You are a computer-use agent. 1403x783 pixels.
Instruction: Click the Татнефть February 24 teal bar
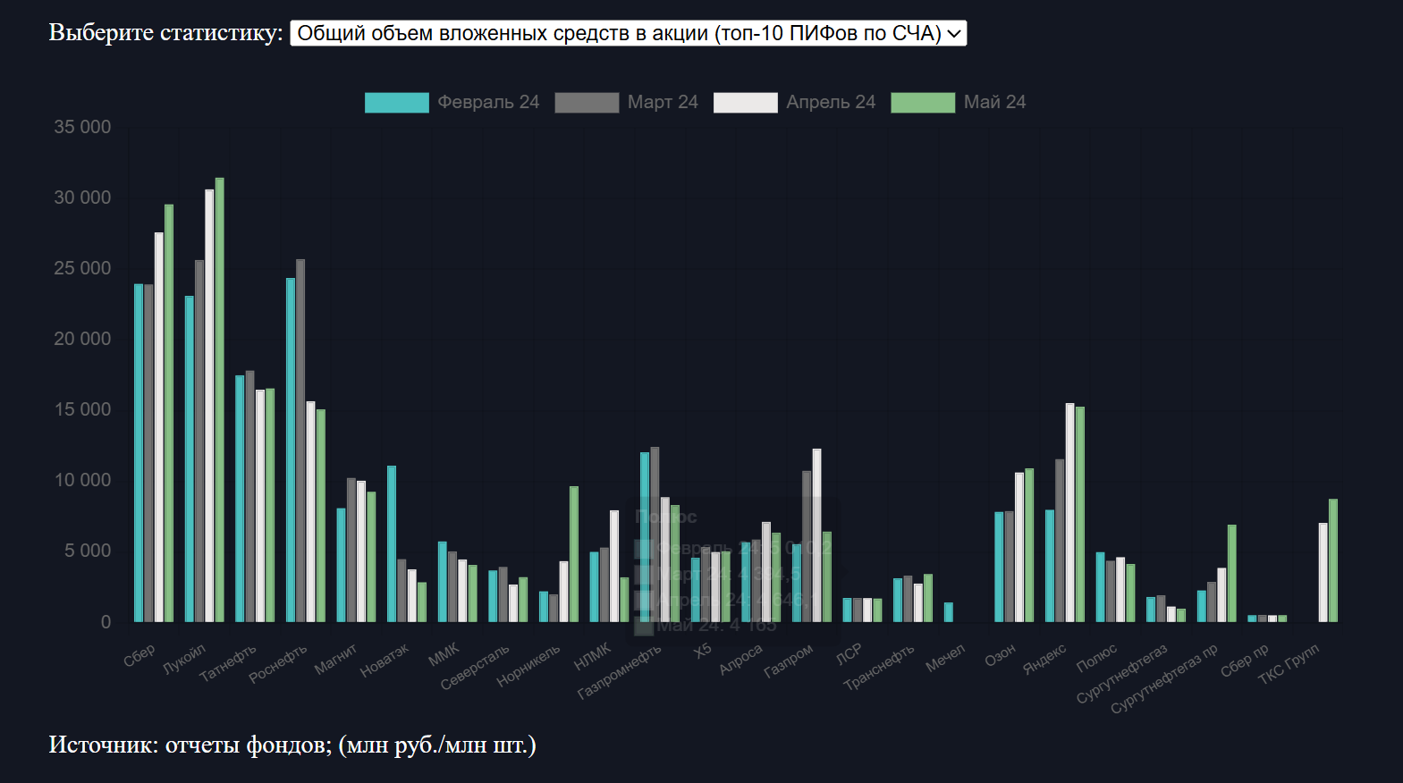point(240,499)
